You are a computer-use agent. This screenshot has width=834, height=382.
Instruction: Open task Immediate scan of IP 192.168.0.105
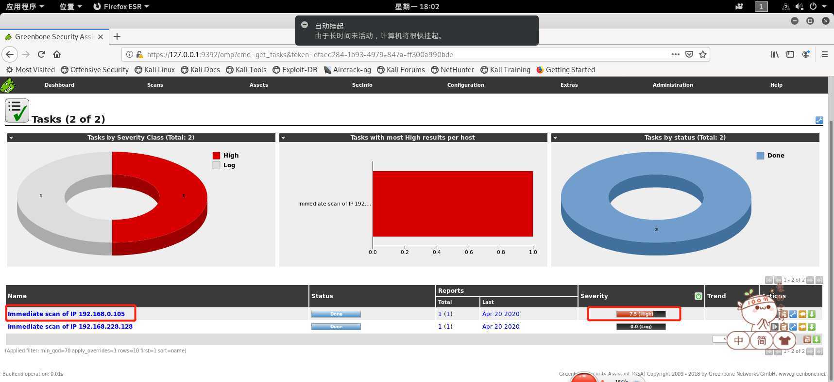[x=66, y=314]
